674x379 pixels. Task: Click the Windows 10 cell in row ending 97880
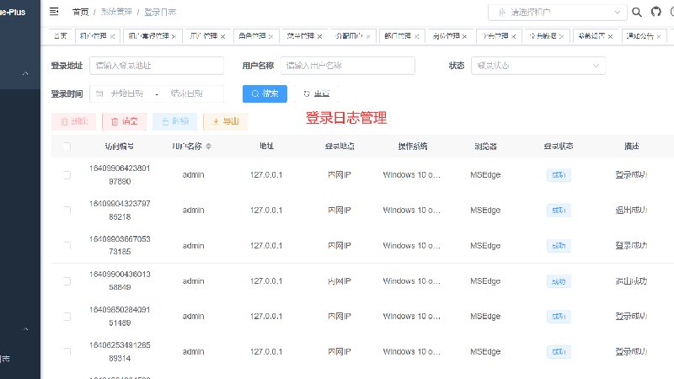(x=411, y=175)
